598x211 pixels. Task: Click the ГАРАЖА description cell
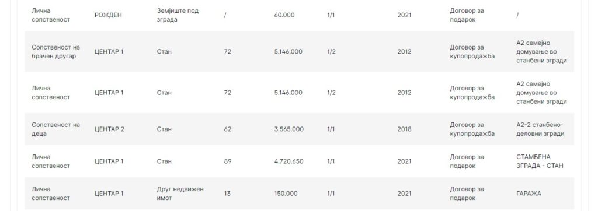(x=529, y=194)
